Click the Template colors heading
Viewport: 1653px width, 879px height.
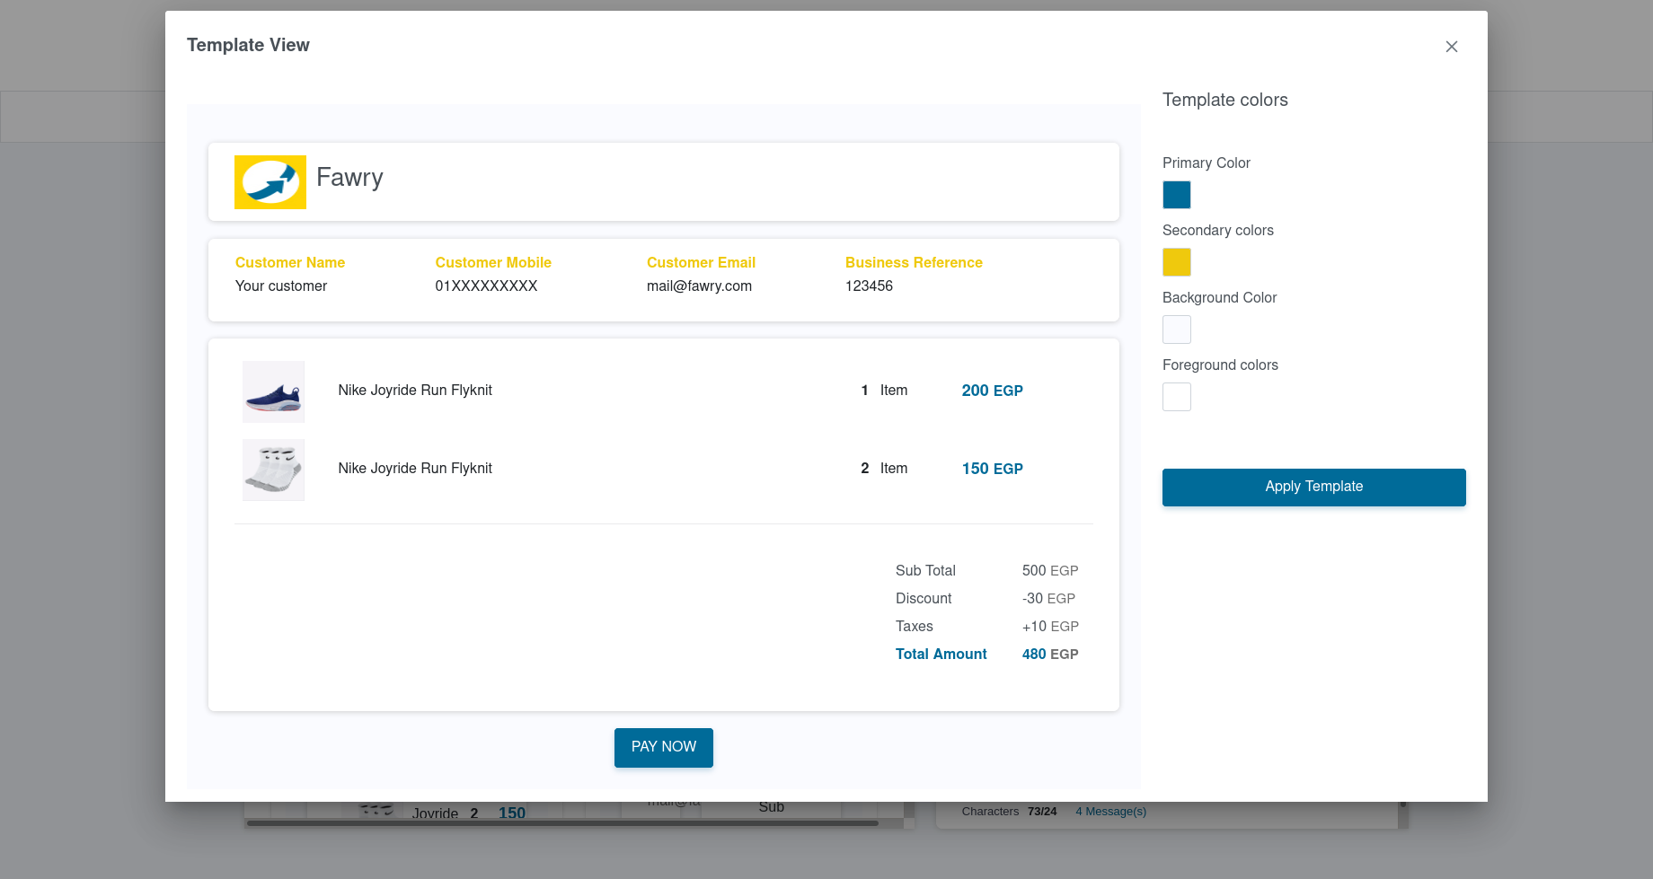1225,100
